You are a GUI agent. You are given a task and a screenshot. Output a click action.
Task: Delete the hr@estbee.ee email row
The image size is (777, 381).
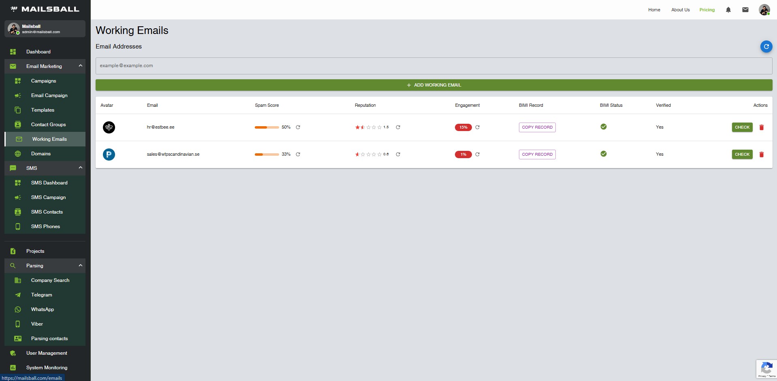(x=761, y=127)
